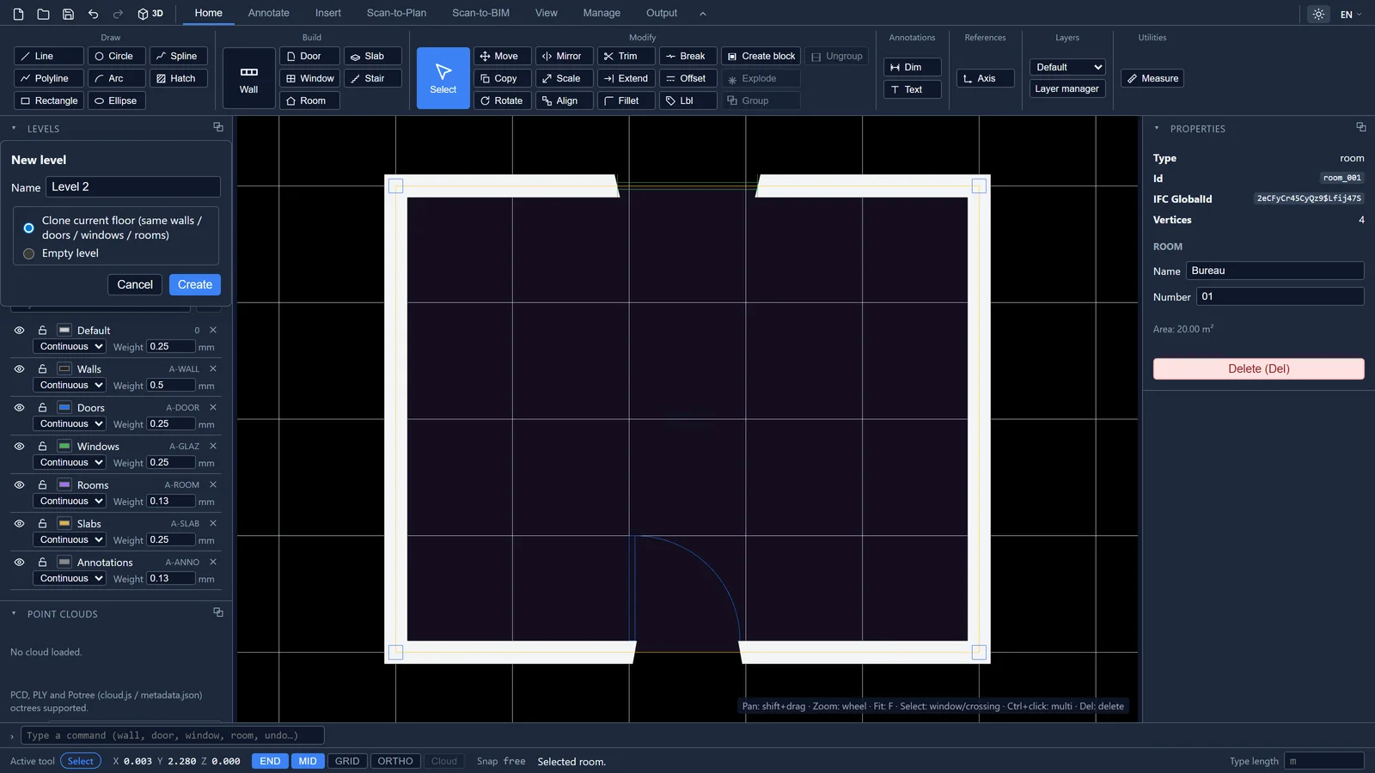
Task: Open Slabs layer linetype dropdown
Action: click(70, 539)
